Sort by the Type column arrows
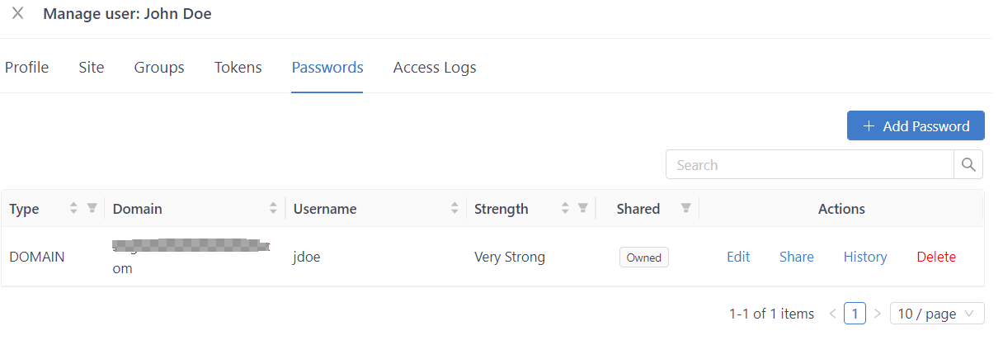Image resolution: width=1003 pixels, height=345 pixels. click(73, 209)
